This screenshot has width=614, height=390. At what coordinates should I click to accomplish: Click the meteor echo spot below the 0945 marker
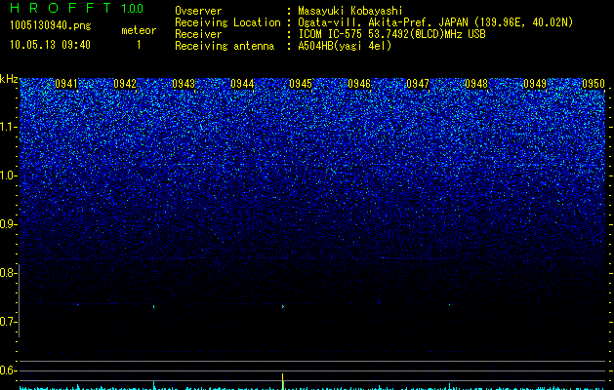click(x=283, y=307)
